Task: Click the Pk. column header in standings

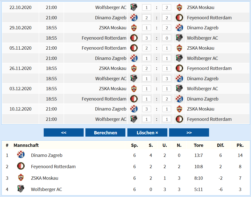Action: pyautogui.click(x=240, y=145)
